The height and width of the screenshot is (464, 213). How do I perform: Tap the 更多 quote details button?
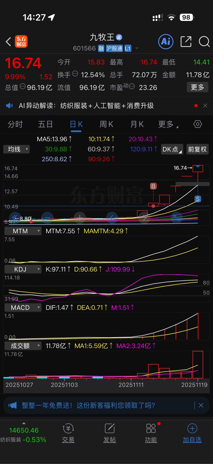coord(197,87)
